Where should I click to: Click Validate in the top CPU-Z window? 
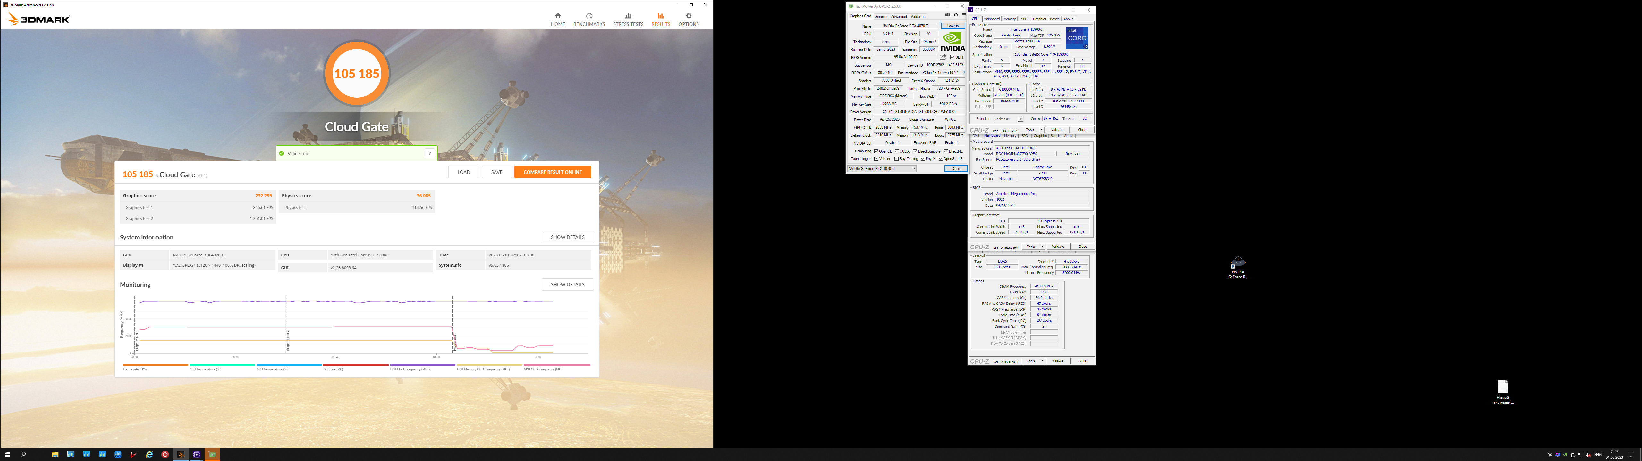(x=1057, y=130)
